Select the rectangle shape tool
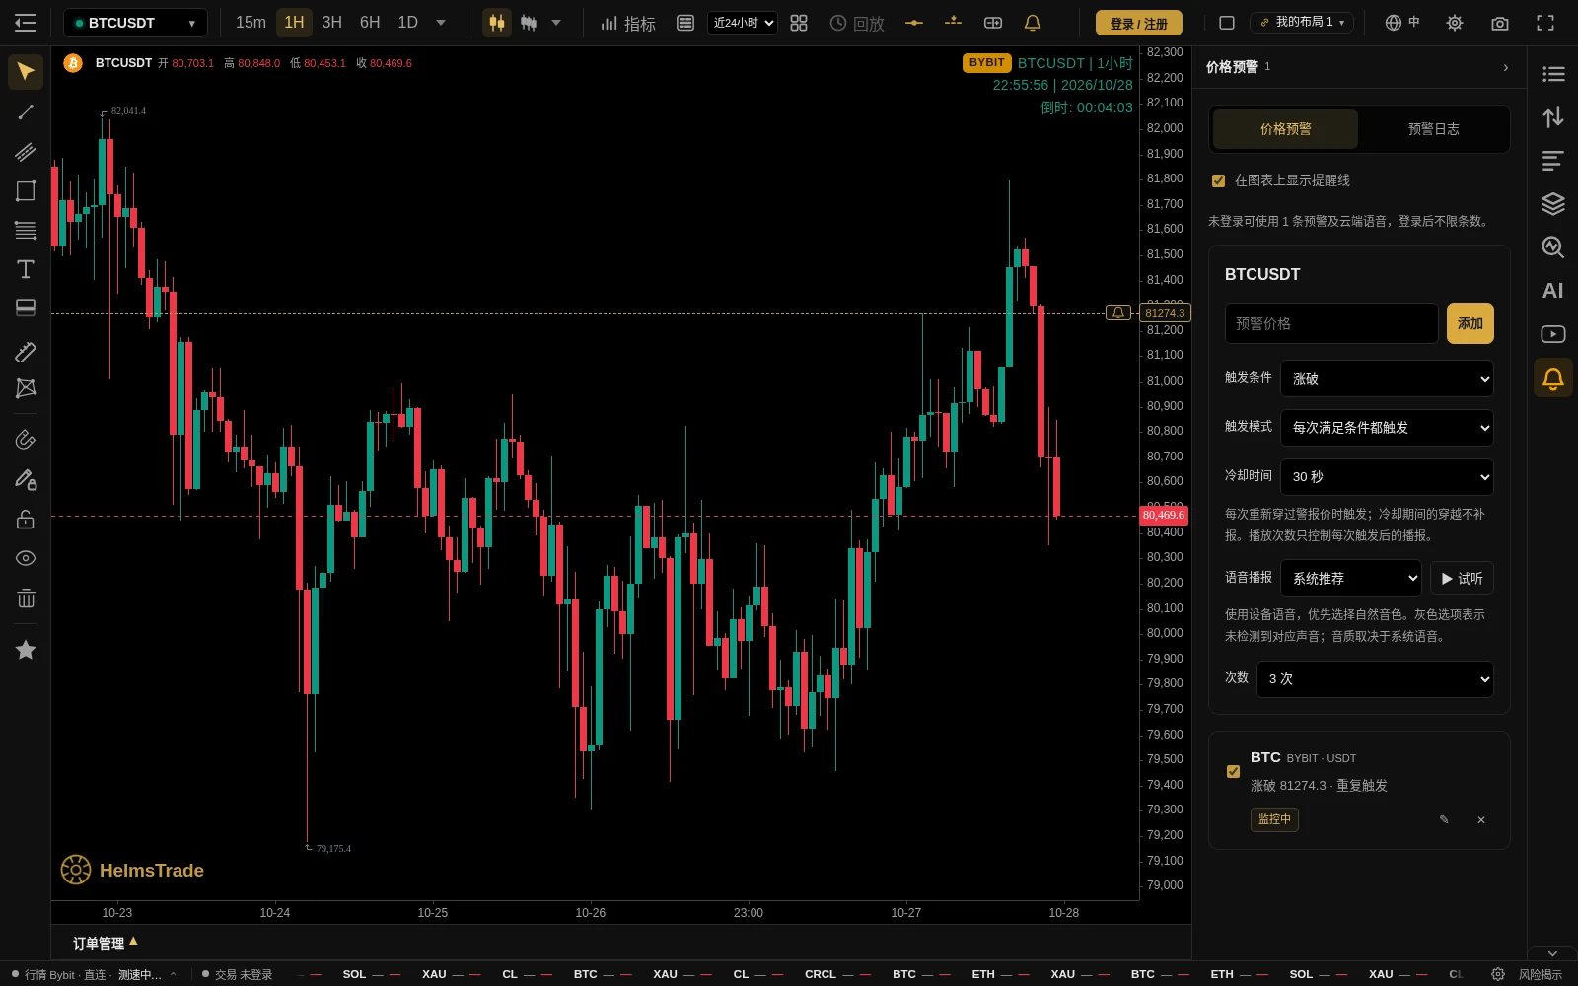This screenshot has width=1578, height=986. [x=26, y=191]
